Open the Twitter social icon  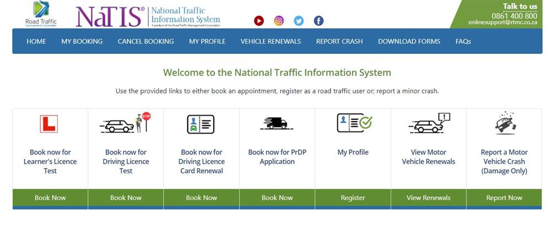coord(299,21)
